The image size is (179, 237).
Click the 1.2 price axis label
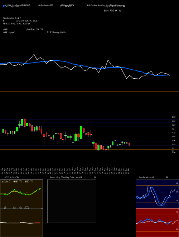[173, 129]
